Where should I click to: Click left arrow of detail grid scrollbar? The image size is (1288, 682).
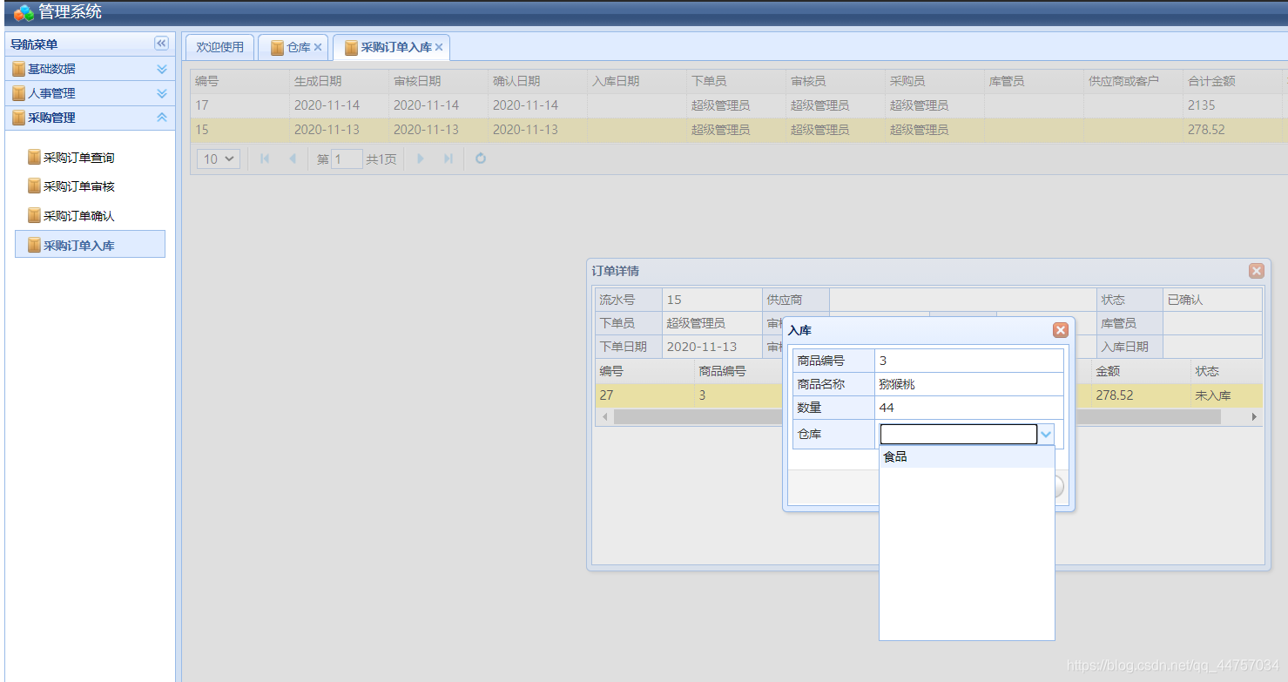tap(603, 417)
